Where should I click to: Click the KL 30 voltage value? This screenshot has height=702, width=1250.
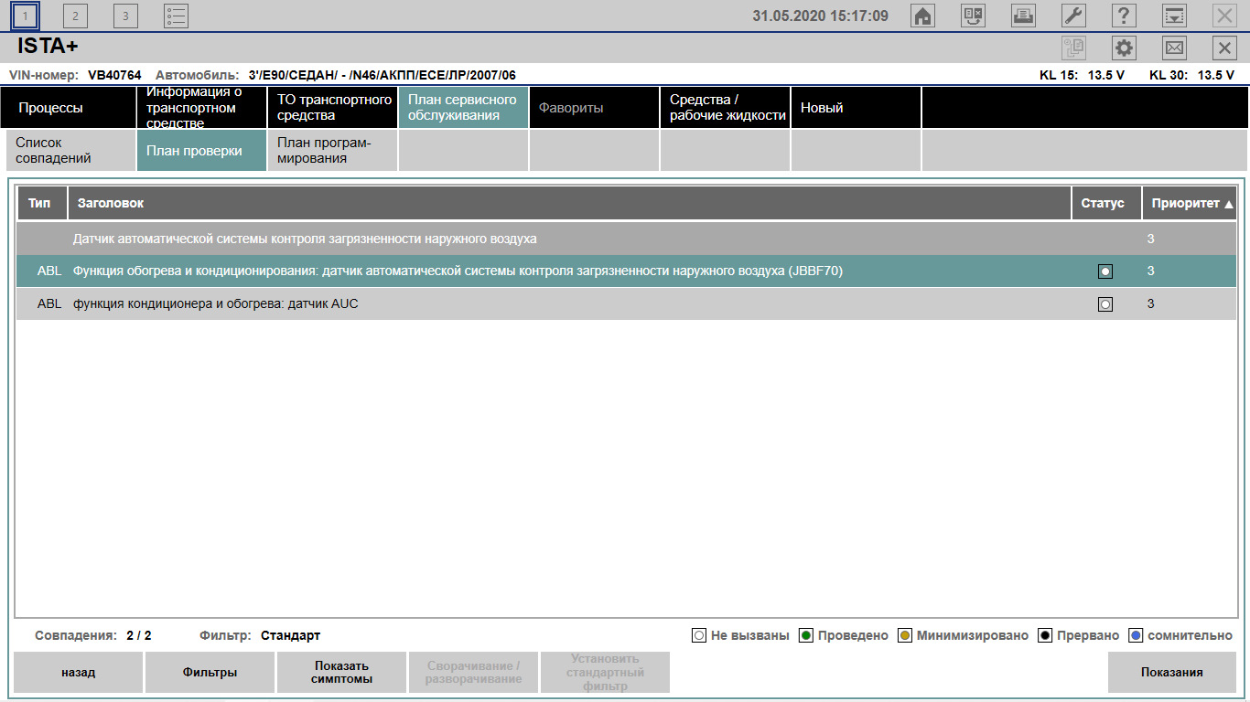(1216, 75)
